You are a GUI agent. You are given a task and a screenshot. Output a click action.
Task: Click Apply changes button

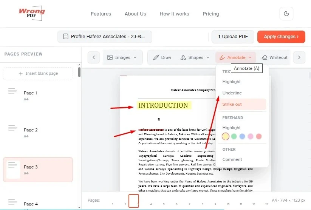(281, 37)
